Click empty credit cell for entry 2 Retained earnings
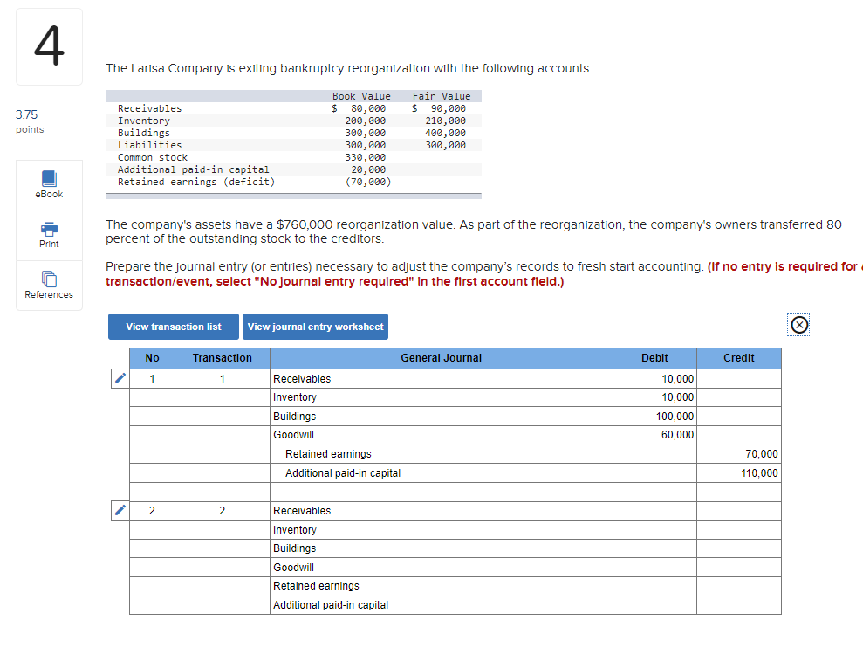Image resolution: width=863 pixels, height=655 pixels. [738, 586]
